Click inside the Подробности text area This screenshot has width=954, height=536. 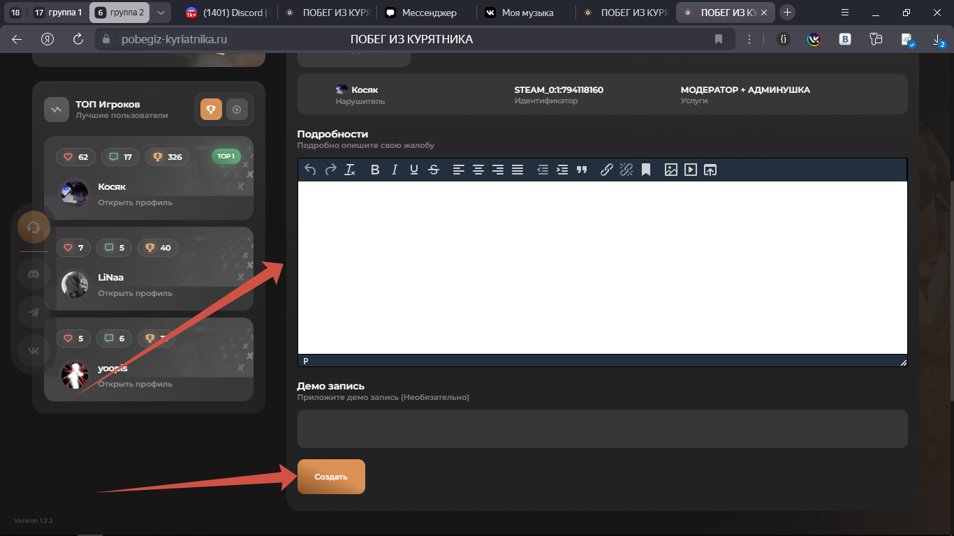tap(603, 268)
